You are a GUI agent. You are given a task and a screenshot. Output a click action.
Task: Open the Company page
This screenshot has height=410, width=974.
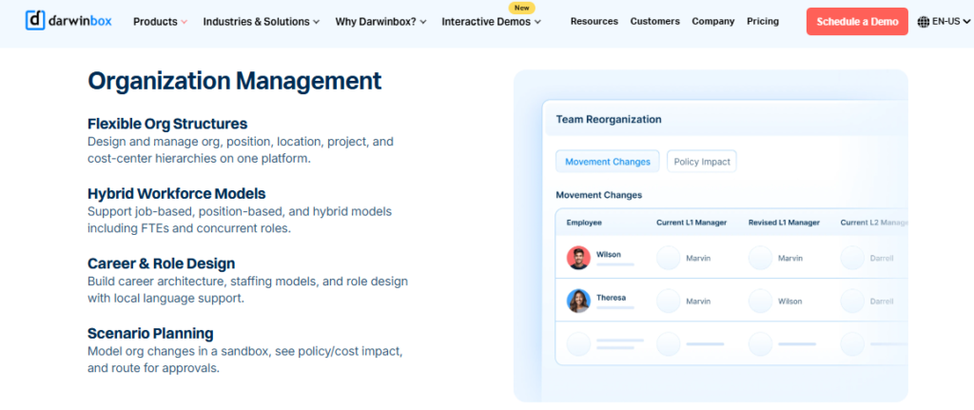713,21
